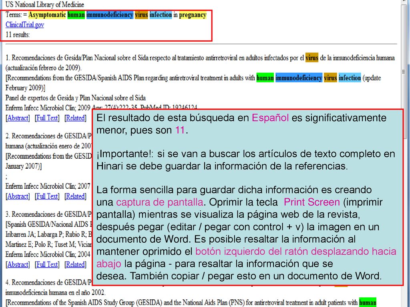The image size is (410, 307).
Task: Click highlighted 'infection' in result 1 translation
Action: click(350, 78)
